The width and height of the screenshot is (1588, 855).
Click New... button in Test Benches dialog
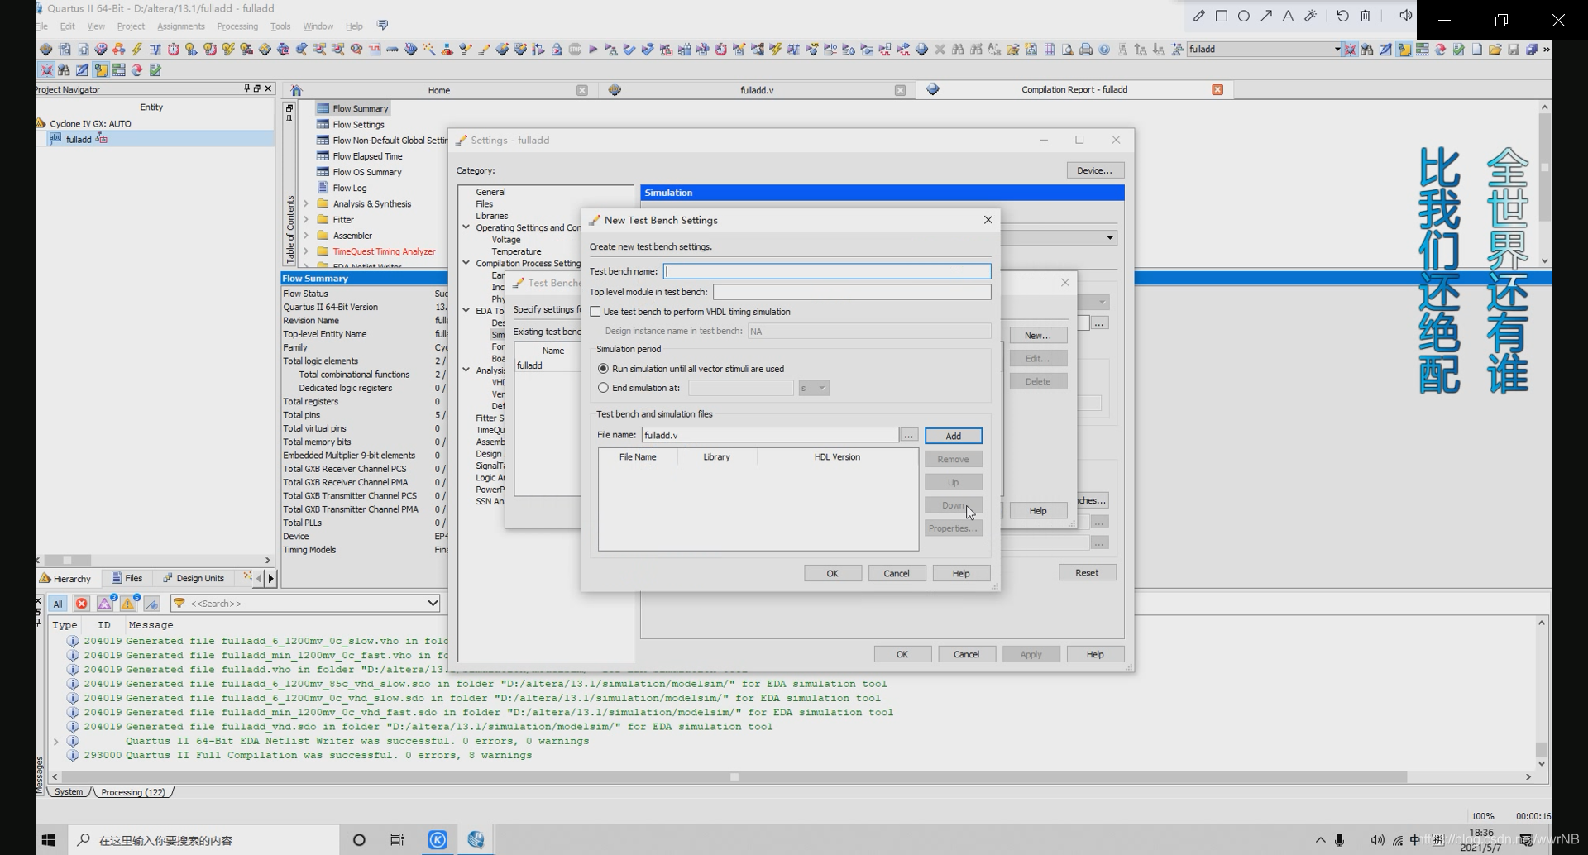coord(1037,335)
